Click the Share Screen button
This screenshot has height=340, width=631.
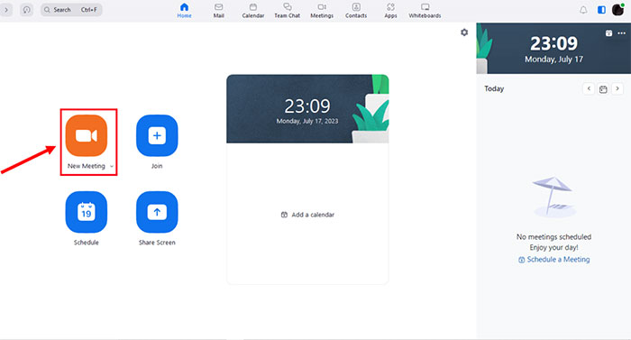pyautogui.click(x=157, y=212)
